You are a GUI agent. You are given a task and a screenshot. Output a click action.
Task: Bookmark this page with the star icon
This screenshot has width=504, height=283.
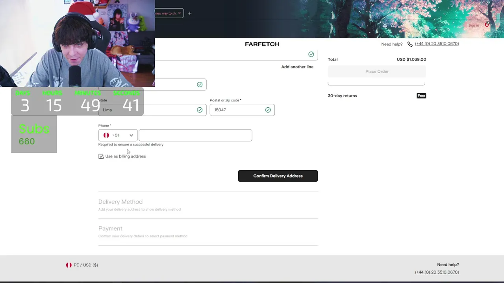[393, 25]
